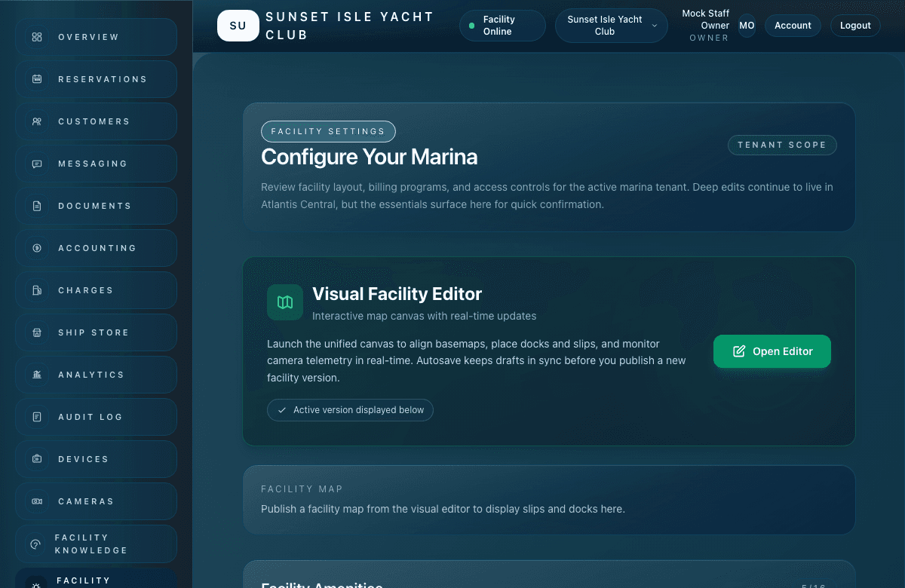The image size is (905, 588).
Task: Click the Analytics chart icon
Action: [x=37, y=375]
